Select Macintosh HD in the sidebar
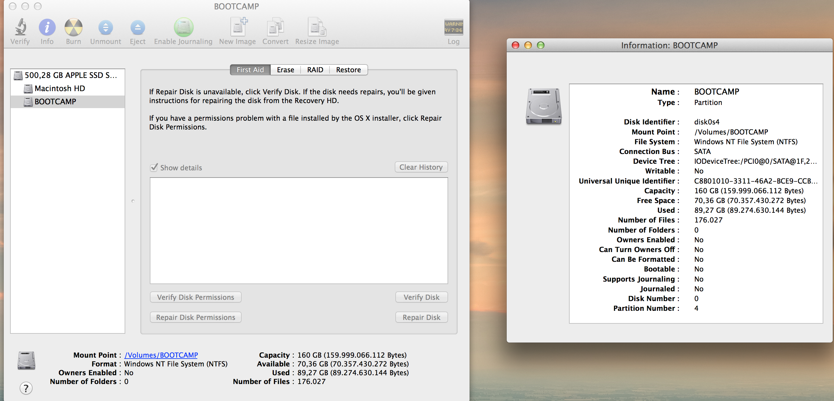 click(59, 88)
